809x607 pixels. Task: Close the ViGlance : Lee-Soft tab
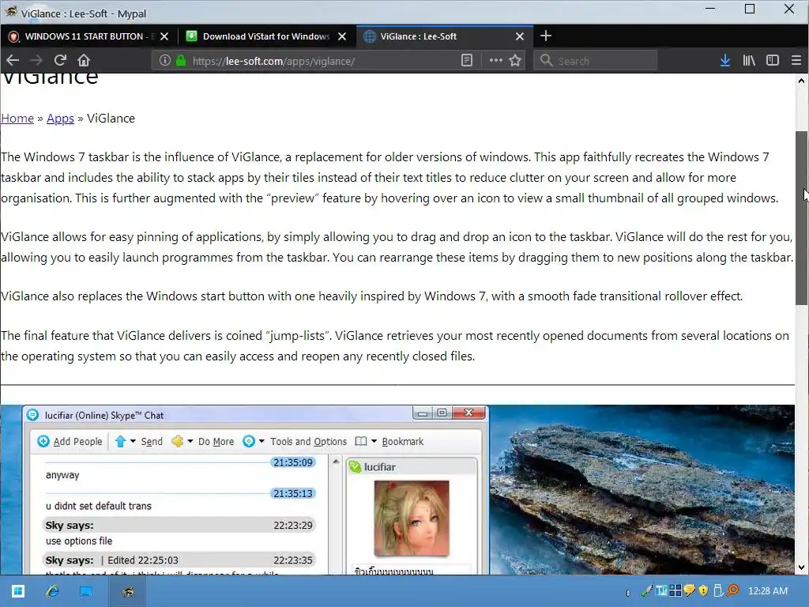click(x=520, y=36)
